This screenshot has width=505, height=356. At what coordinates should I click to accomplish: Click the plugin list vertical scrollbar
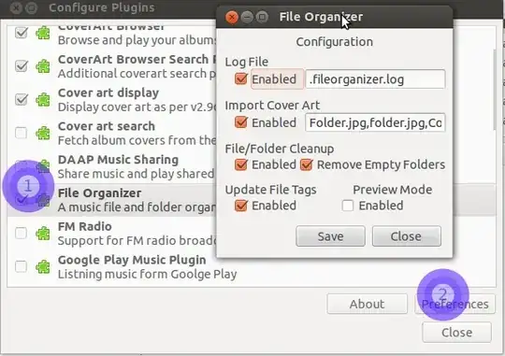click(495, 90)
